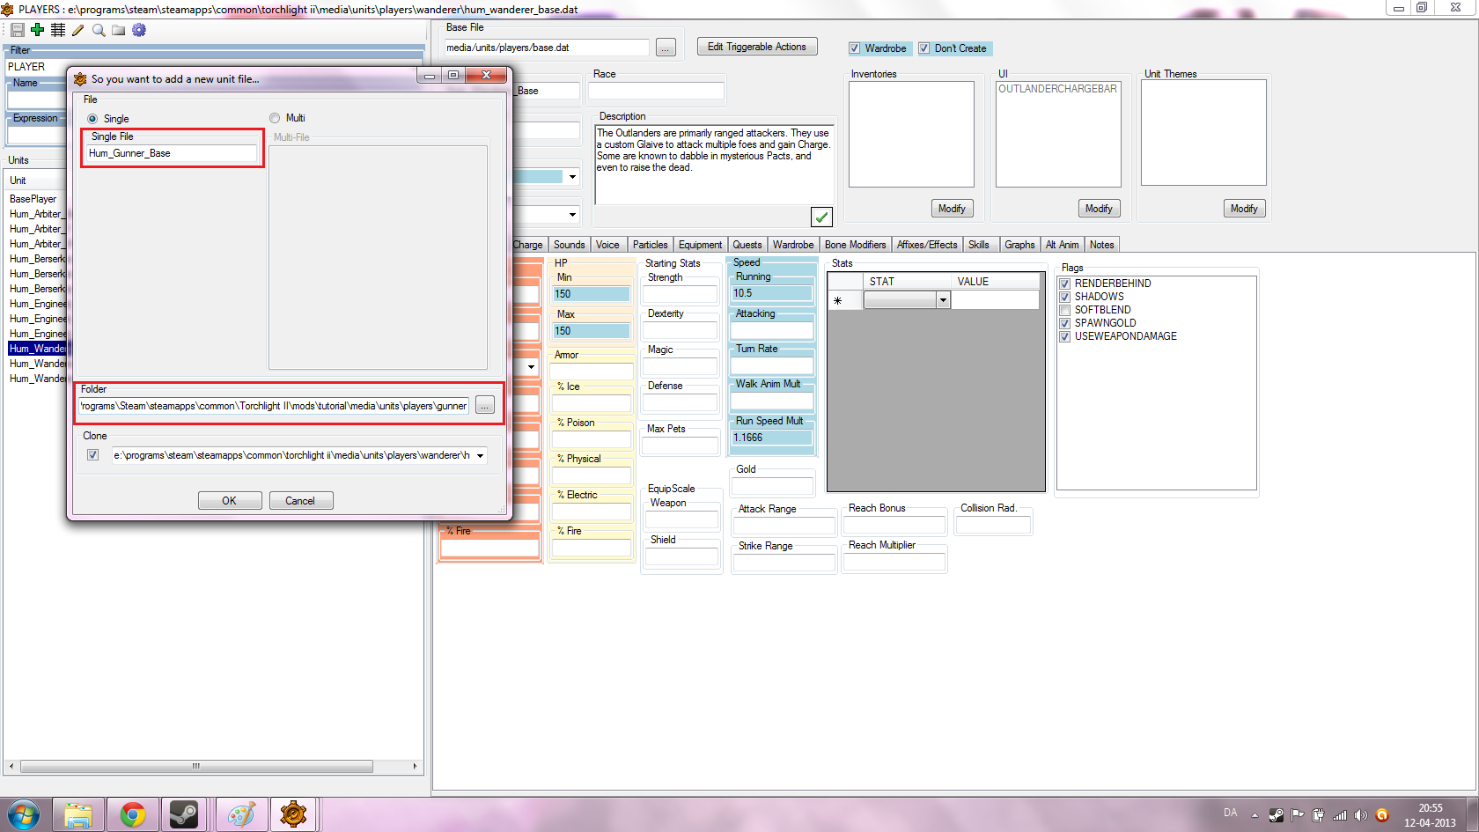Image resolution: width=1479 pixels, height=832 pixels.
Task: Uncheck the RENDERBEHIND flag
Action: pos(1065,283)
